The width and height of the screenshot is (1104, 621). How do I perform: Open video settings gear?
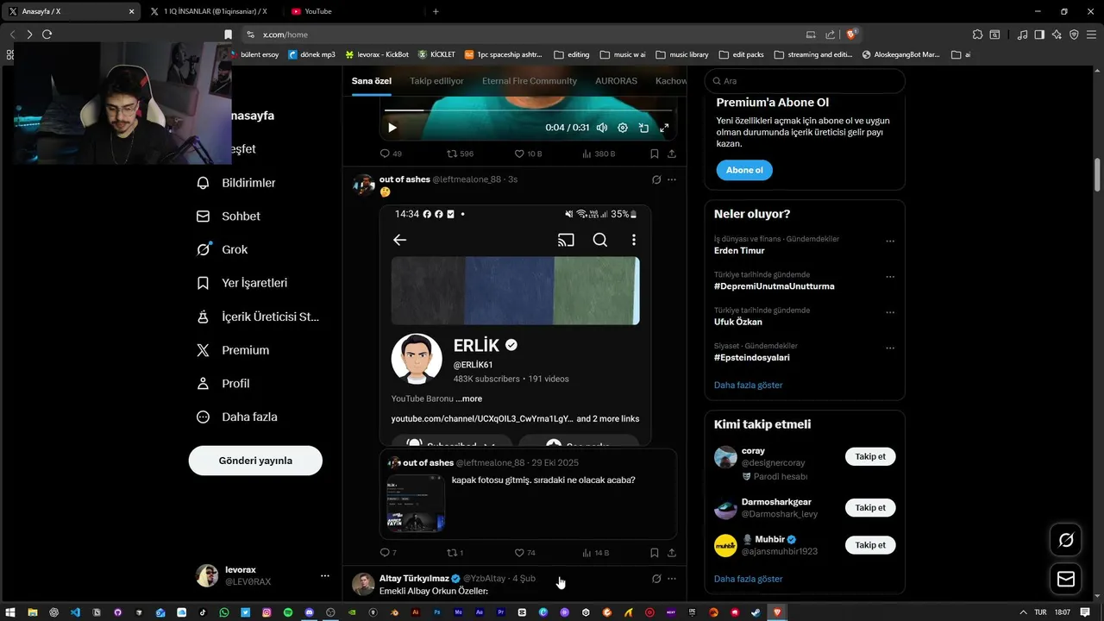(623, 128)
